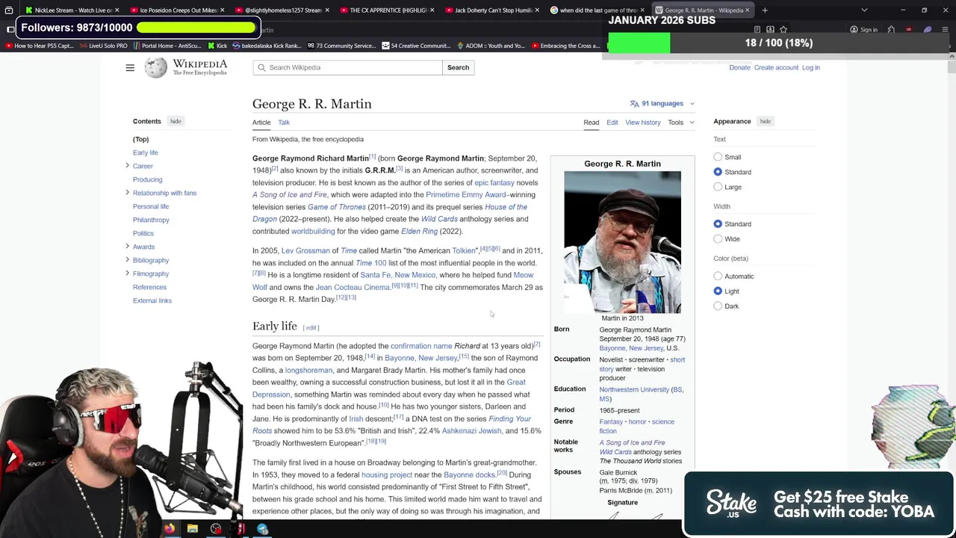Click the Early life edit link
The height and width of the screenshot is (538, 956).
coord(311,327)
